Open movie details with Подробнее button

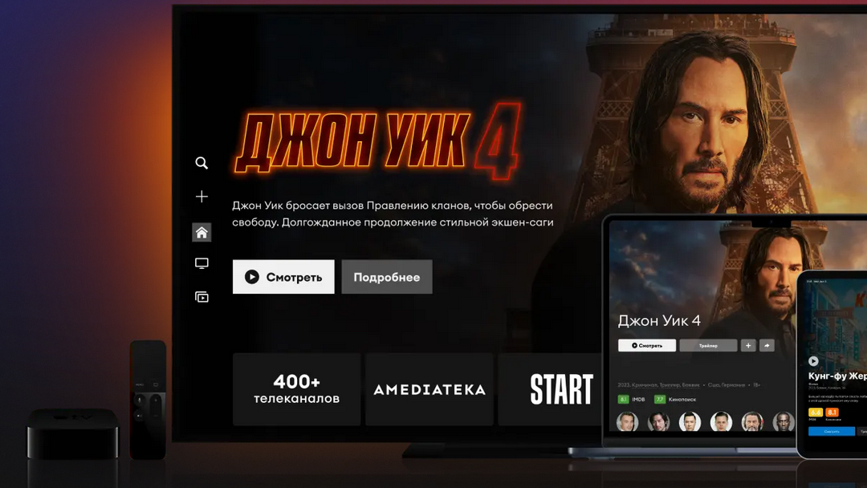pos(387,277)
